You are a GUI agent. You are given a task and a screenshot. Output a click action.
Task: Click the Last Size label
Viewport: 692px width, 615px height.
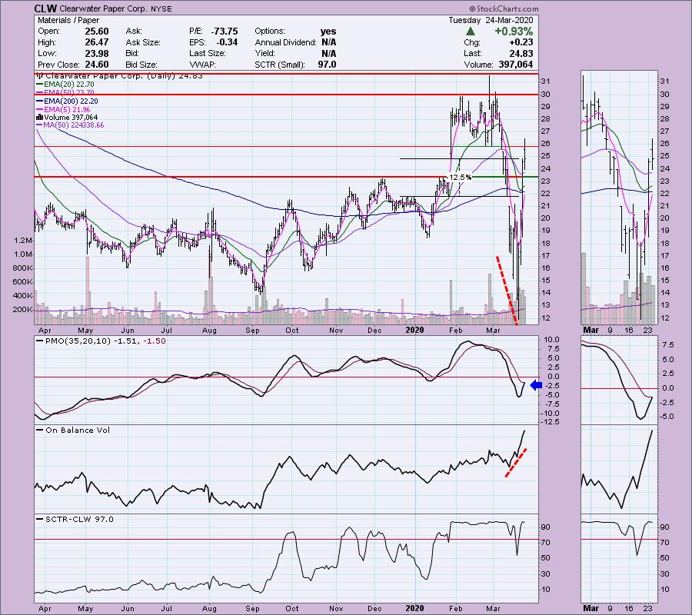208,53
